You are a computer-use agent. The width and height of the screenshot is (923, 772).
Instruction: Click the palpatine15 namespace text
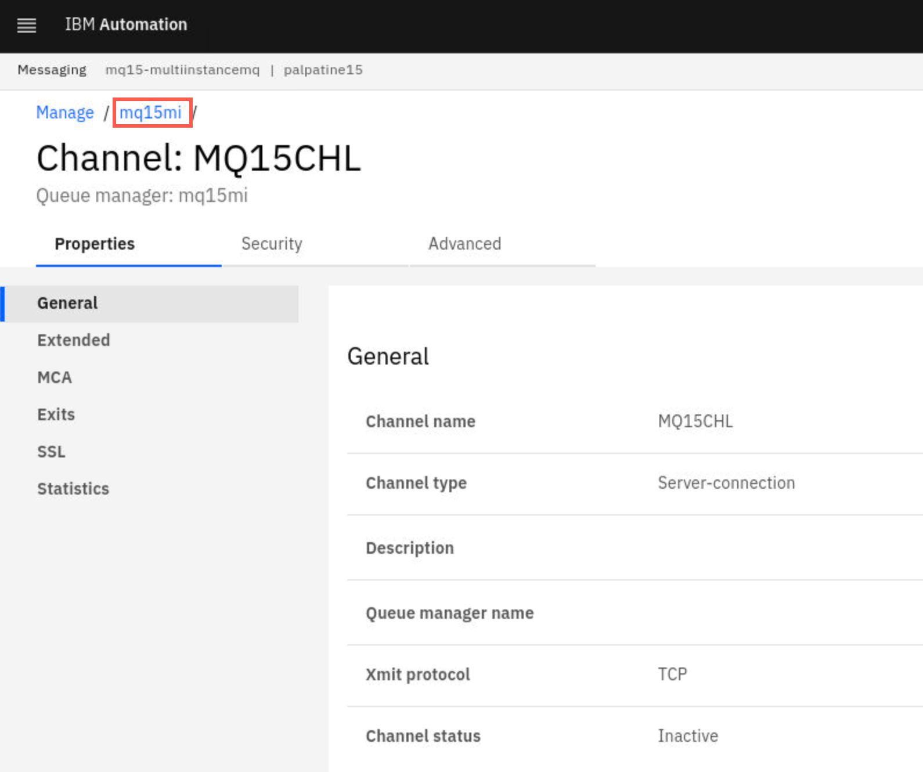tap(323, 70)
